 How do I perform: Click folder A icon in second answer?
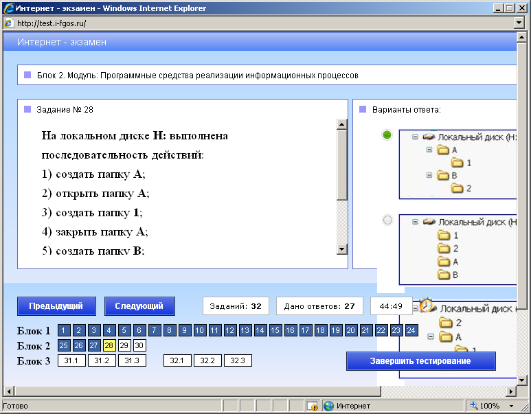[444, 262]
